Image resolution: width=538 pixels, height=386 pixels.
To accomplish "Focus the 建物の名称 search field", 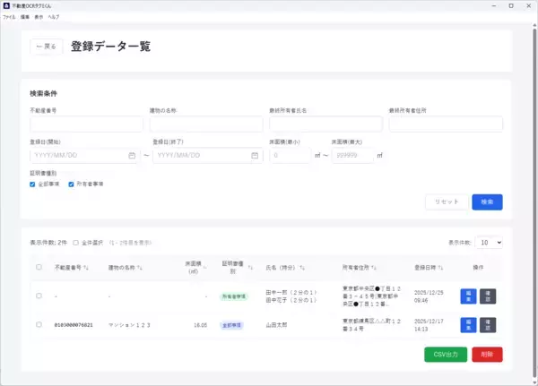I will coord(206,124).
